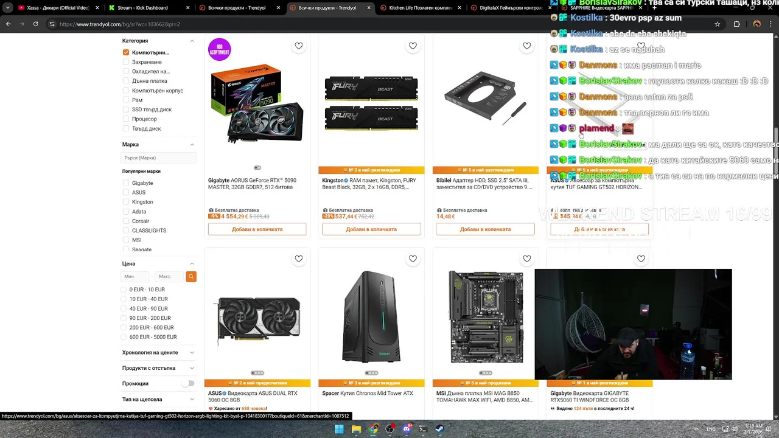Bookmark this page with the star icon

point(718,24)
